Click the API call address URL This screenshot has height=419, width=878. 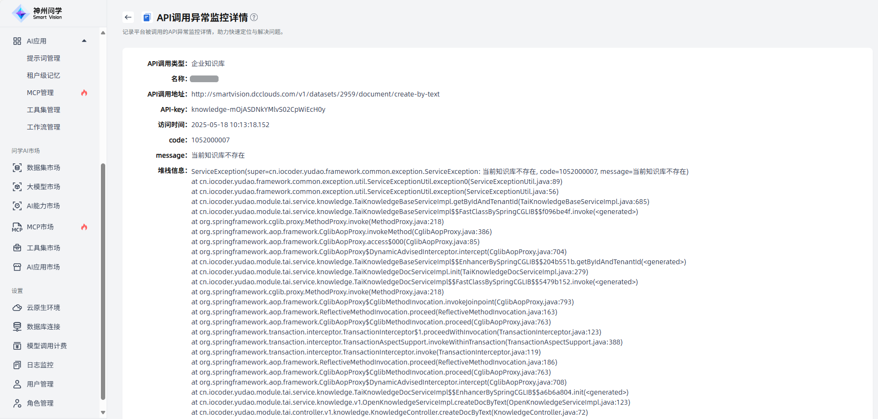(x=315, y=94)
